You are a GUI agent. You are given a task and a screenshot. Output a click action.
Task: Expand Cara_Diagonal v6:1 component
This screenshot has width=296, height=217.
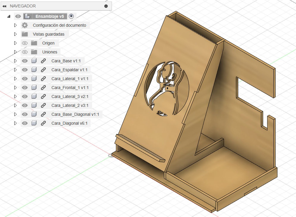[x=15, y=123]
